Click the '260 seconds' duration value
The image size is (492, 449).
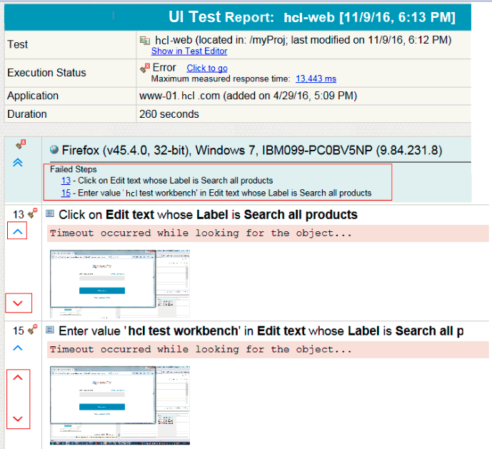pyautogui.click(x=169, y=114)
